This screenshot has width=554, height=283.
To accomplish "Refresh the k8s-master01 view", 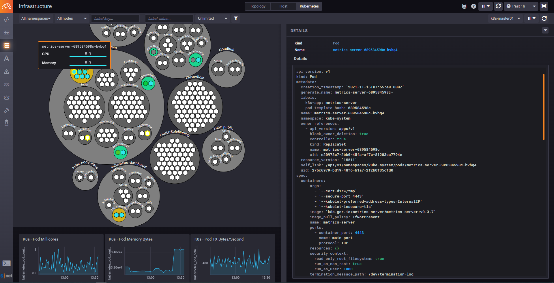I will 544,18.
